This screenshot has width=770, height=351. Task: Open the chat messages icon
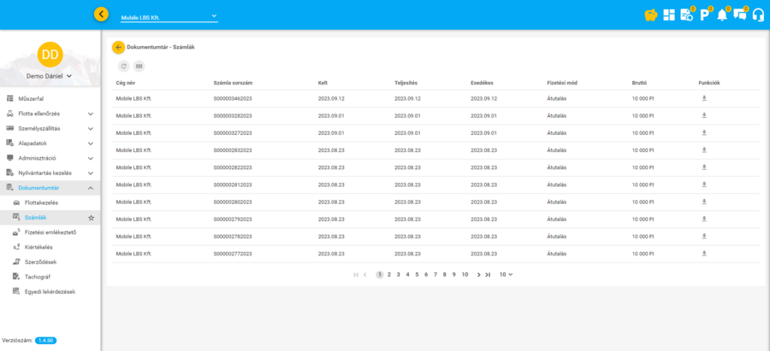(740, 15)
